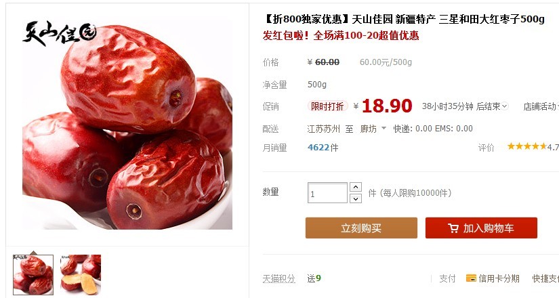The image size is (559, 298).
Task: Decrease quantity with down arrow
Action: 356,198
